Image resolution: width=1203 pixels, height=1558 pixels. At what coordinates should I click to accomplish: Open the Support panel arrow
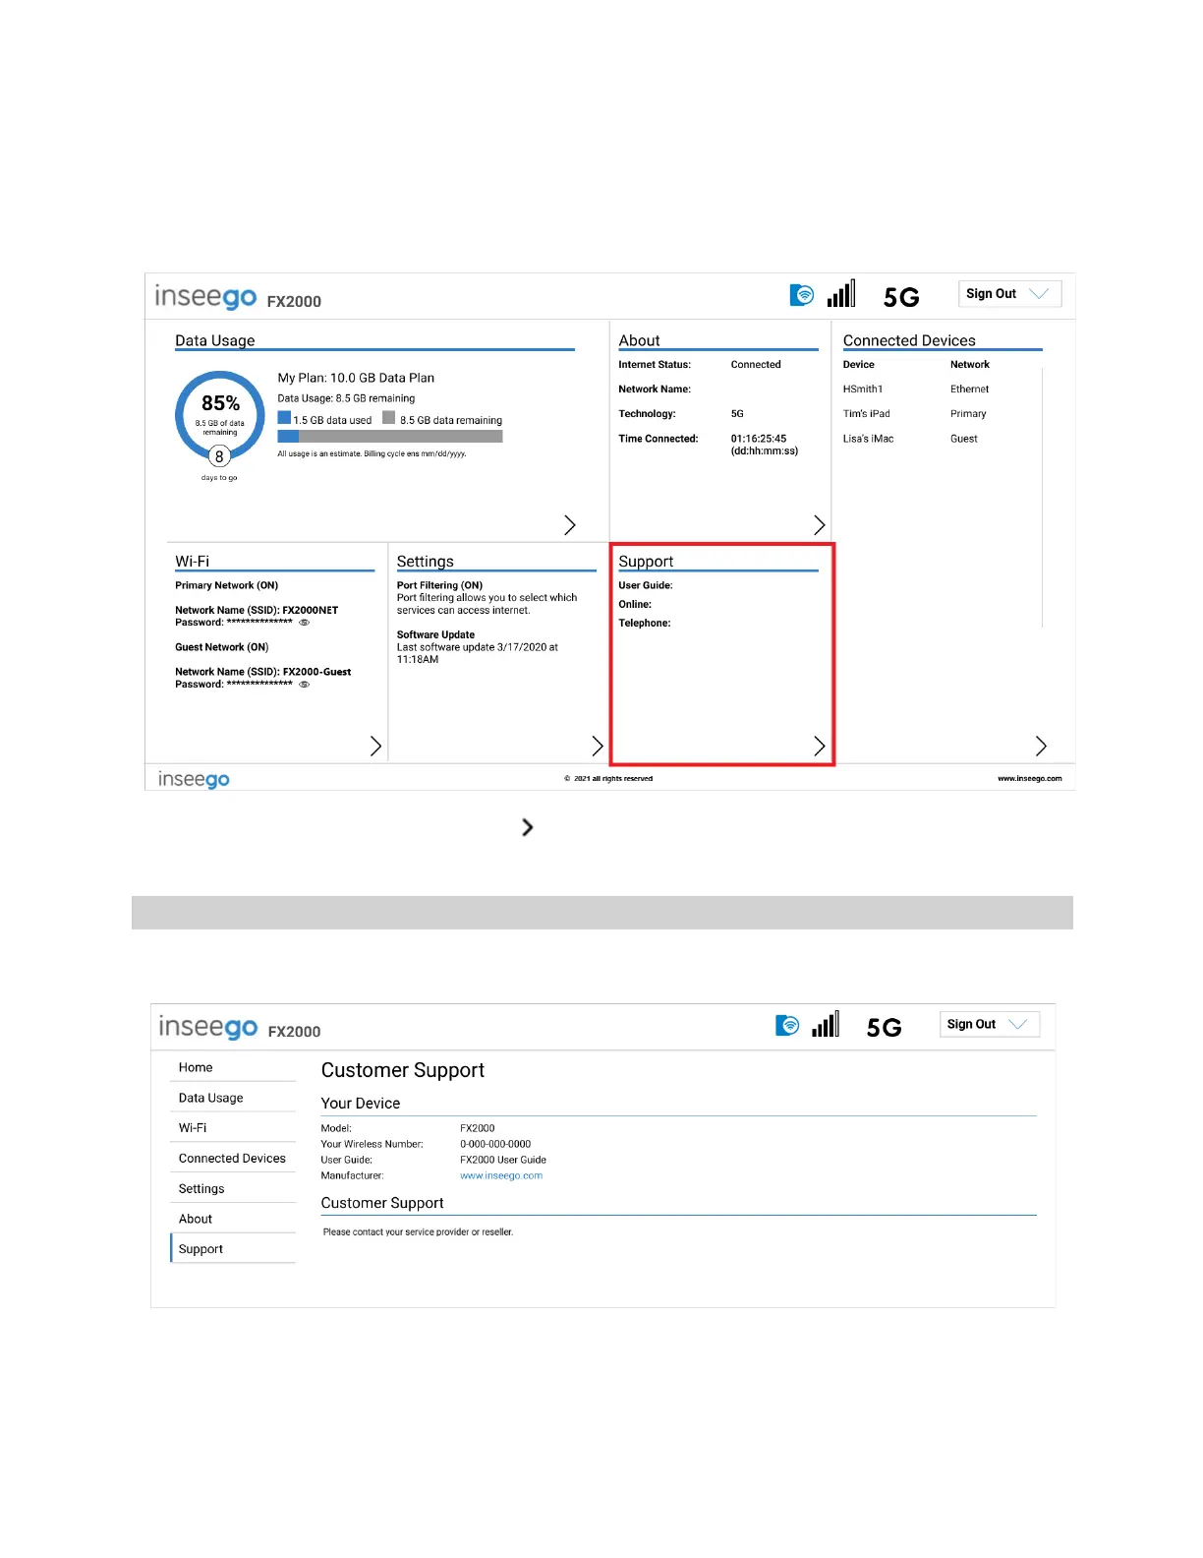(819, 747)
